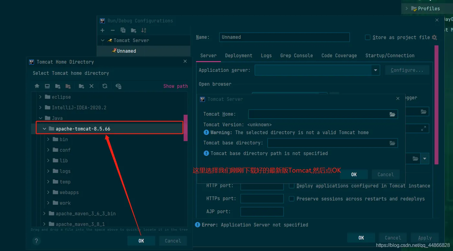Create new directory icon in file chooser
This screenshot has width=453, height=251.
coord(81,86)
